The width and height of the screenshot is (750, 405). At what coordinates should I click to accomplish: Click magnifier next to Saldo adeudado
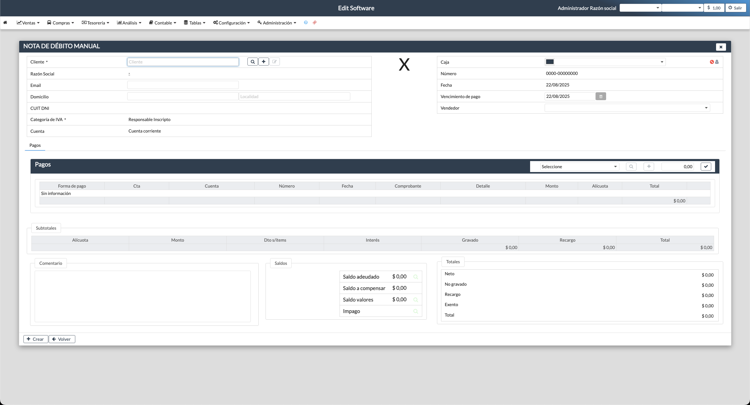(x=416, y=277)
